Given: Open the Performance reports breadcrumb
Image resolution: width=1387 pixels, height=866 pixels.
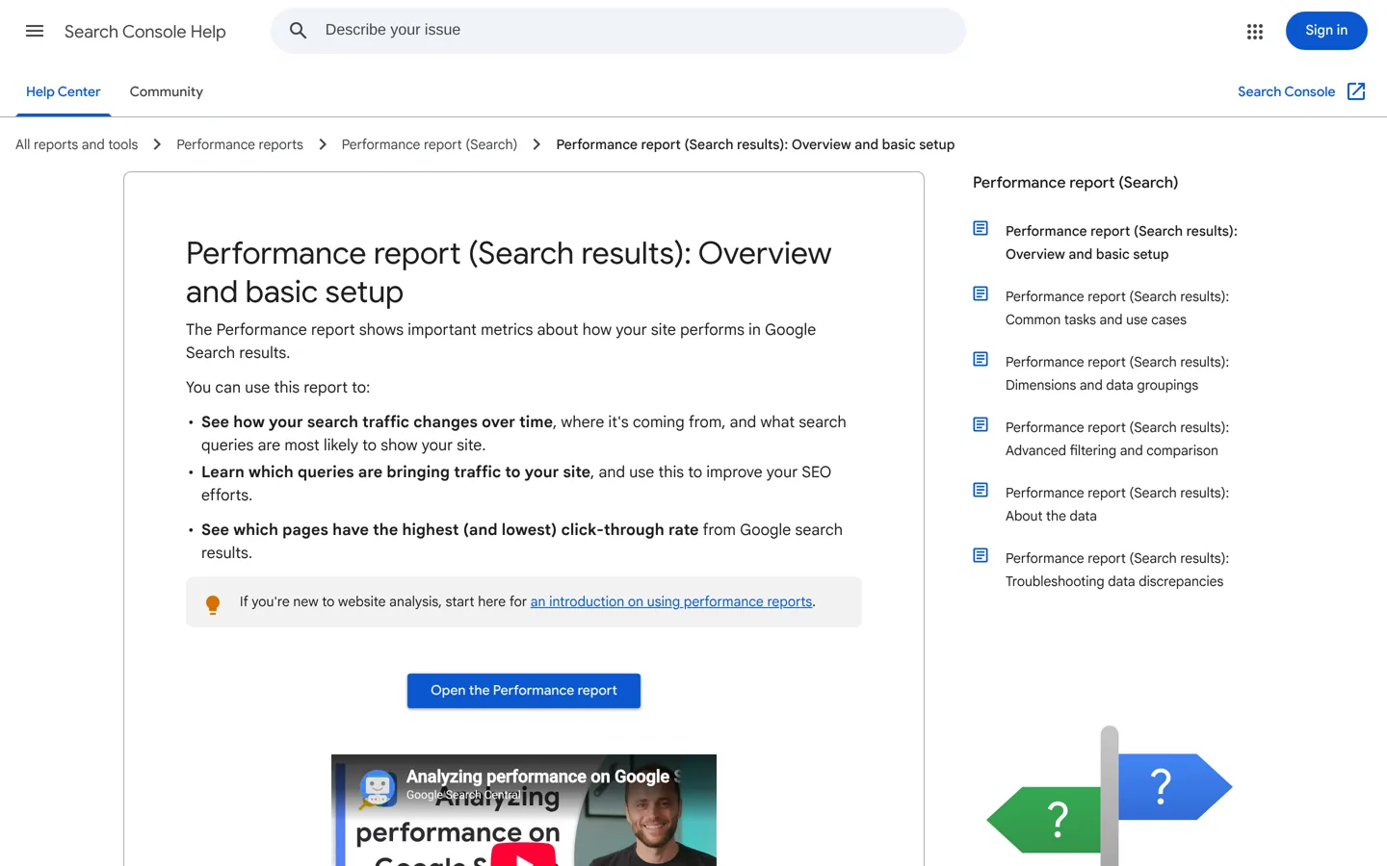Looking at the screenshot, I should pyautogui.click(x=240, y=144).
